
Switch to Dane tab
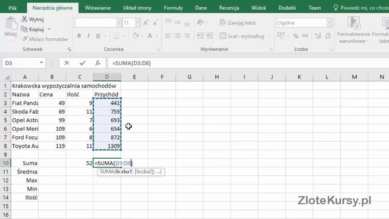[x=201, y=8]
